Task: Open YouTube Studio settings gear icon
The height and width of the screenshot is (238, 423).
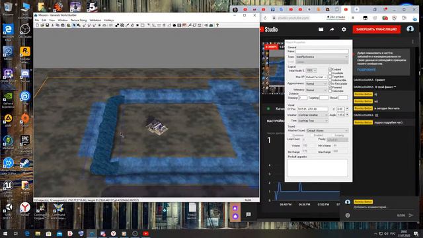Action: 344,29
